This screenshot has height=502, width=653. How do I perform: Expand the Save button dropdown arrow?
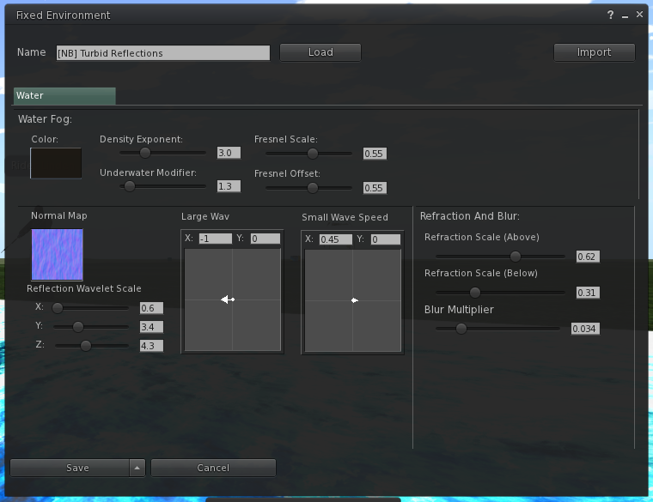[x=137, y=468]
